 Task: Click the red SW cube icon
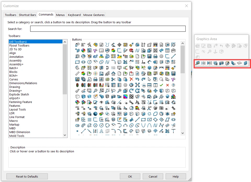tap(131, 51)
